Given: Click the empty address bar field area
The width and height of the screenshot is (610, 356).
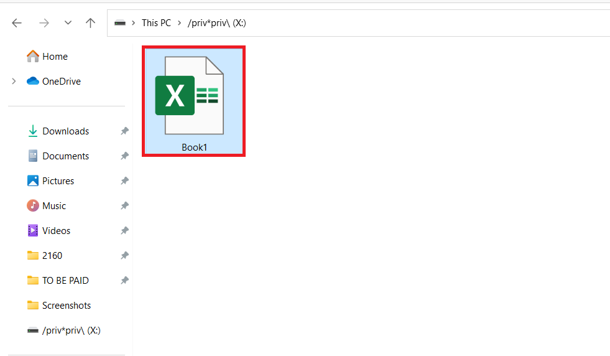Looking at the screenshot, I should pyautogui.click(x=428, y=23).
